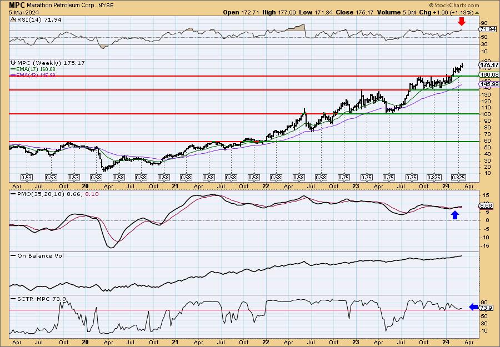Click the 175.17 last-price tag on the axis

[x=489, y=65]
